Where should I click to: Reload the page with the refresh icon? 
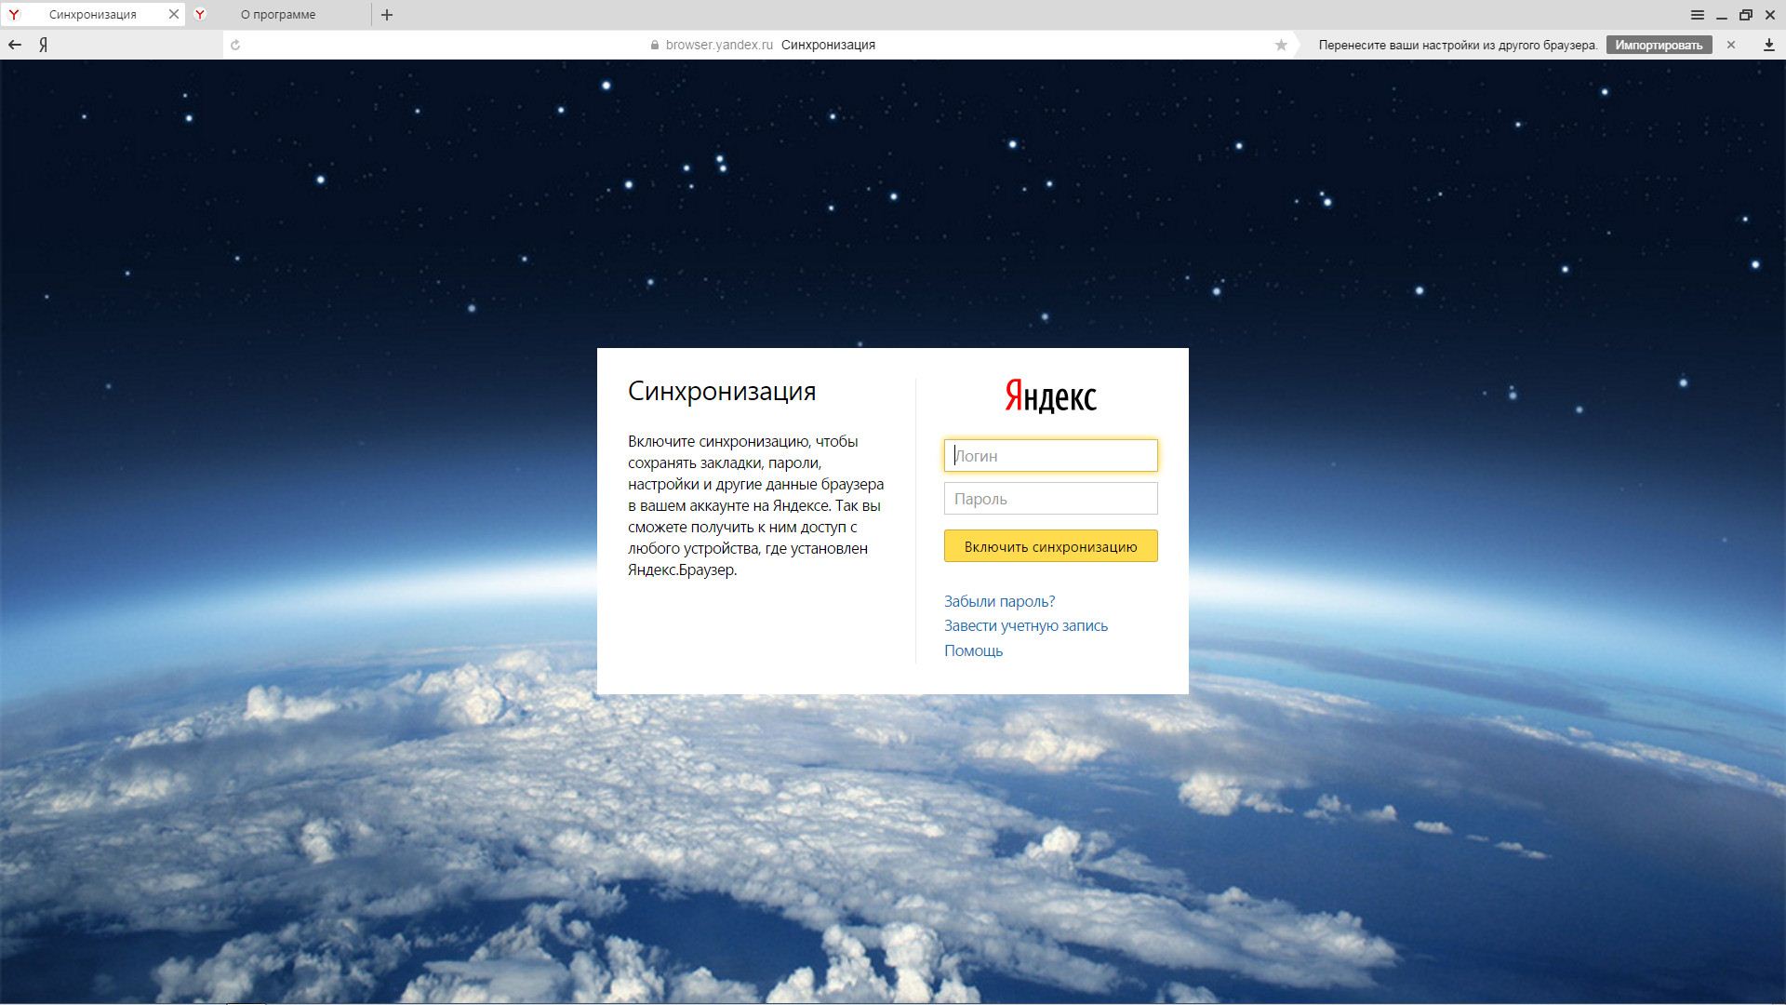(x=235, y=45)
